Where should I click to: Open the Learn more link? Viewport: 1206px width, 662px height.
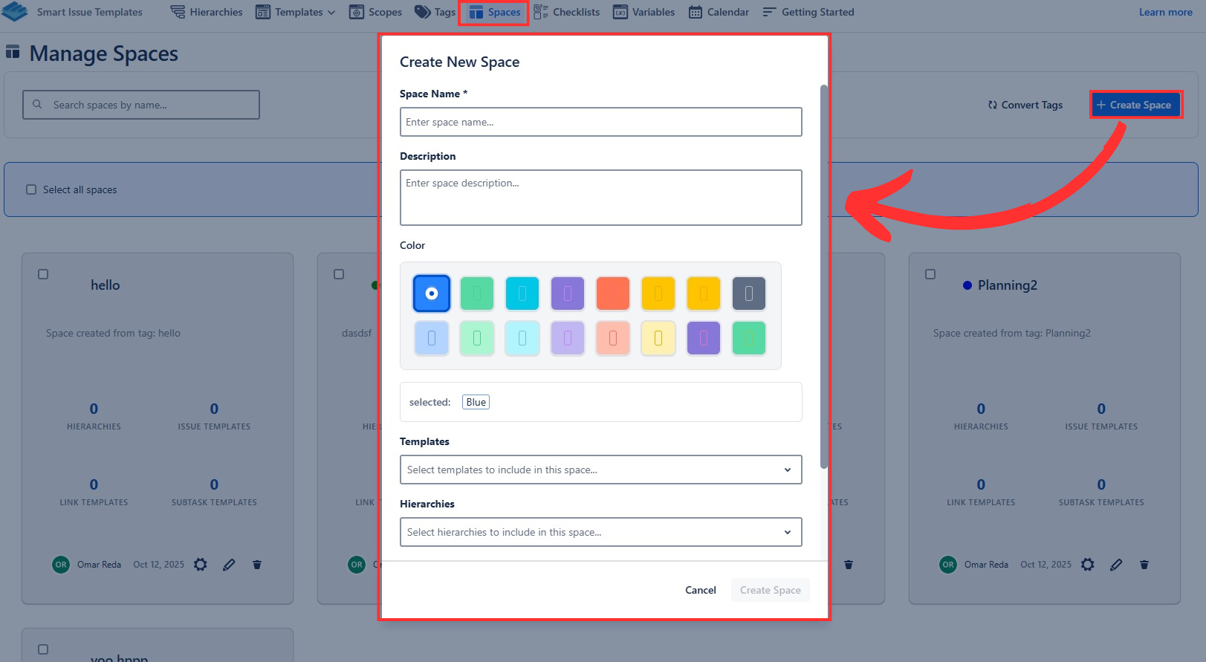coord(1165,12)
